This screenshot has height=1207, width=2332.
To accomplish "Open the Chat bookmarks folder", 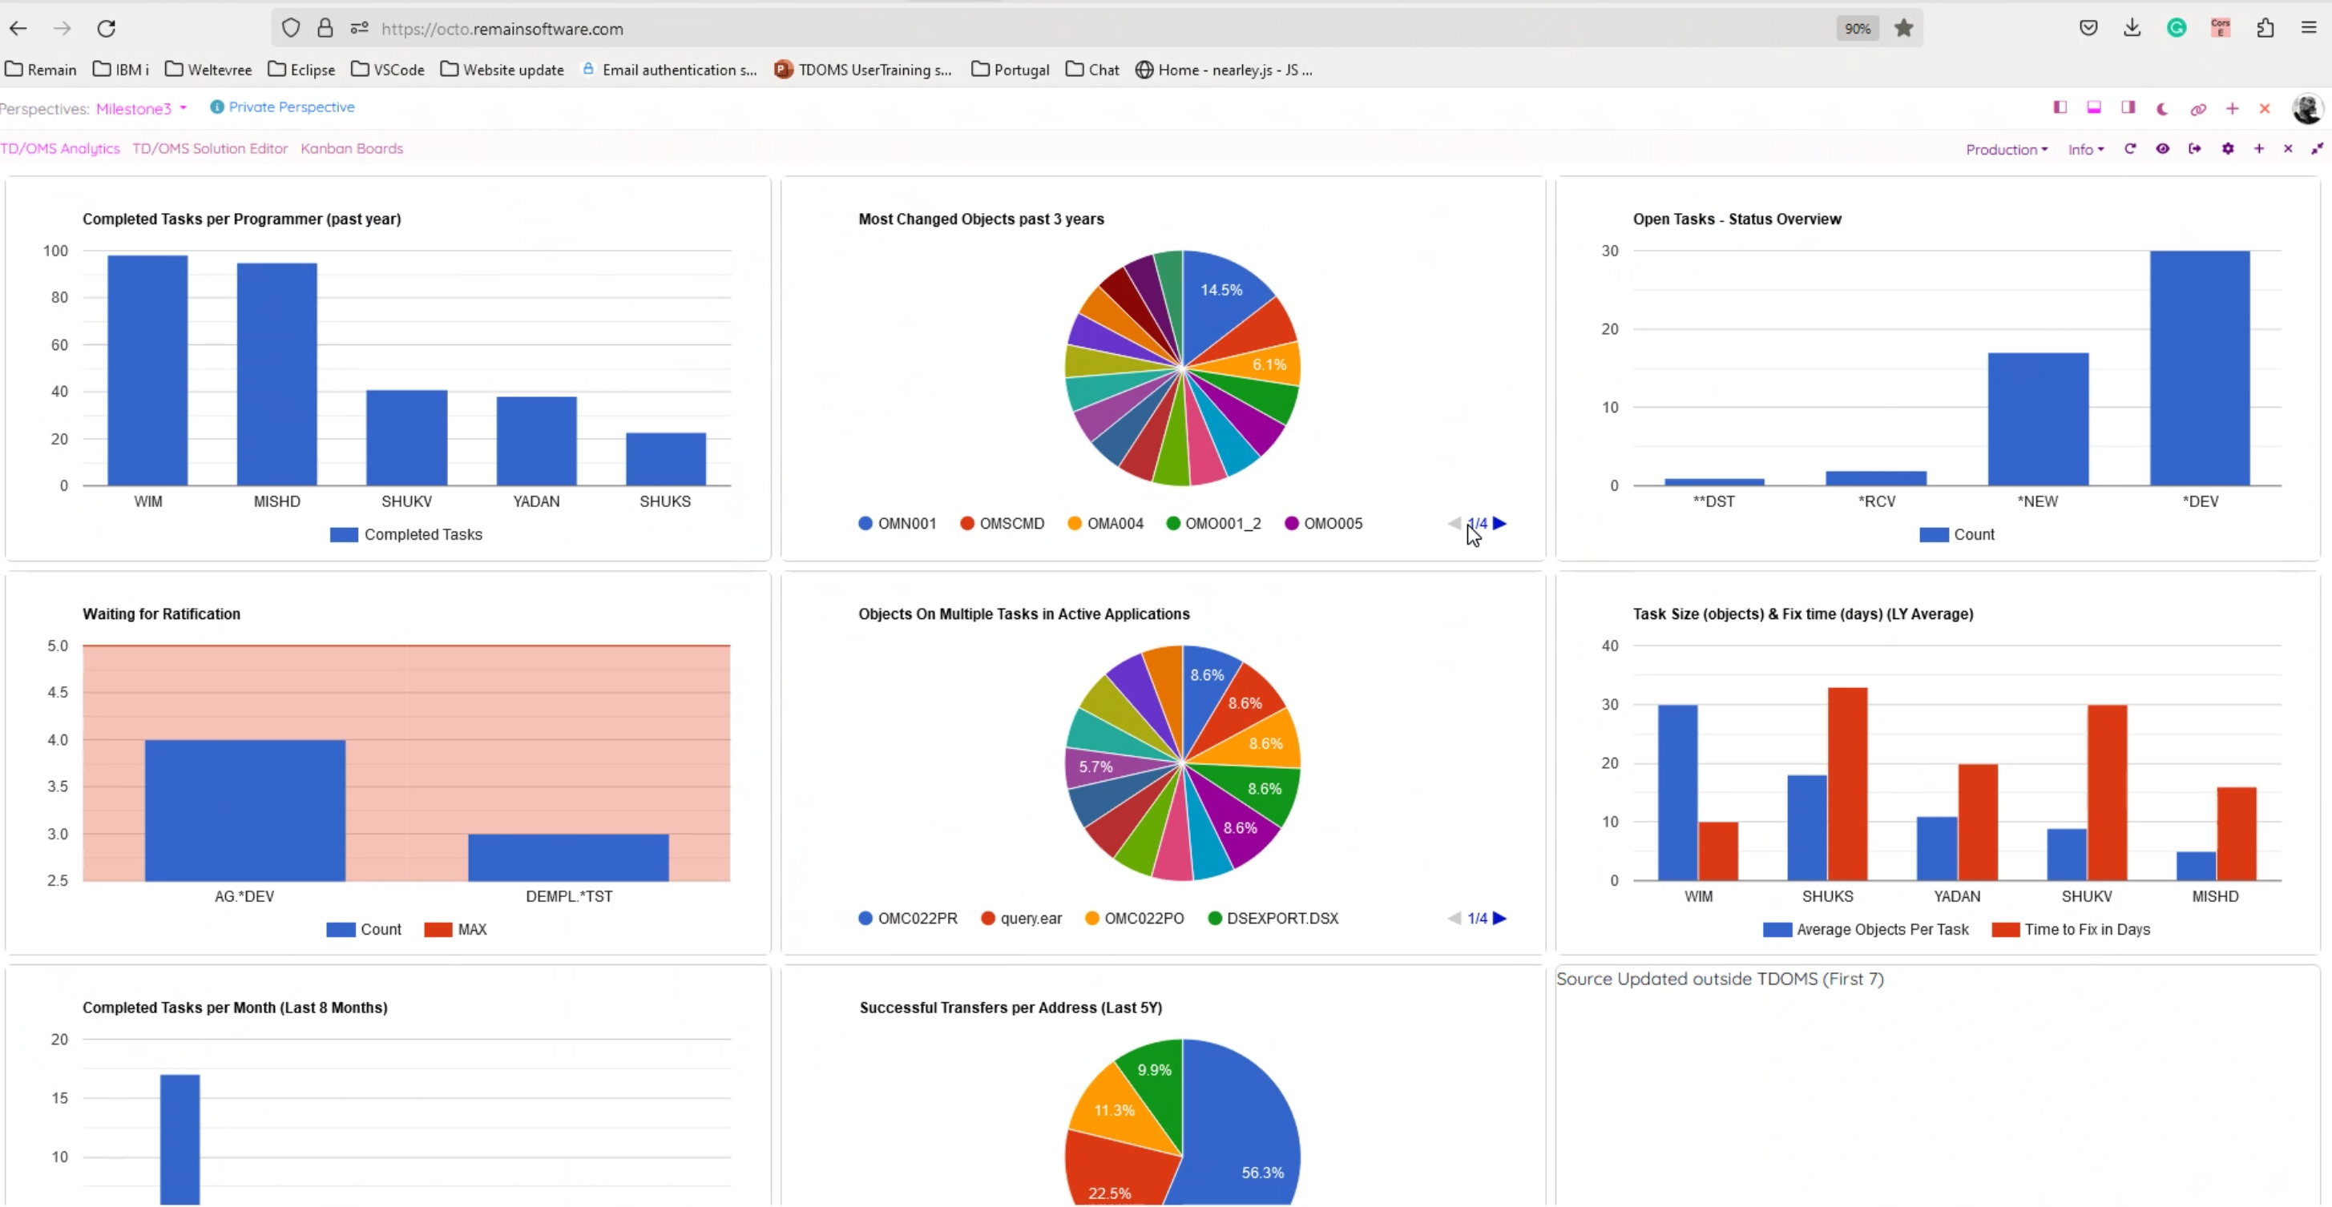I will [1092, 70].
